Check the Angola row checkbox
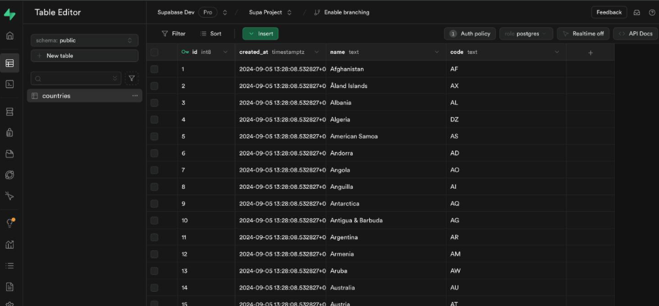 (x=154, y=170)
